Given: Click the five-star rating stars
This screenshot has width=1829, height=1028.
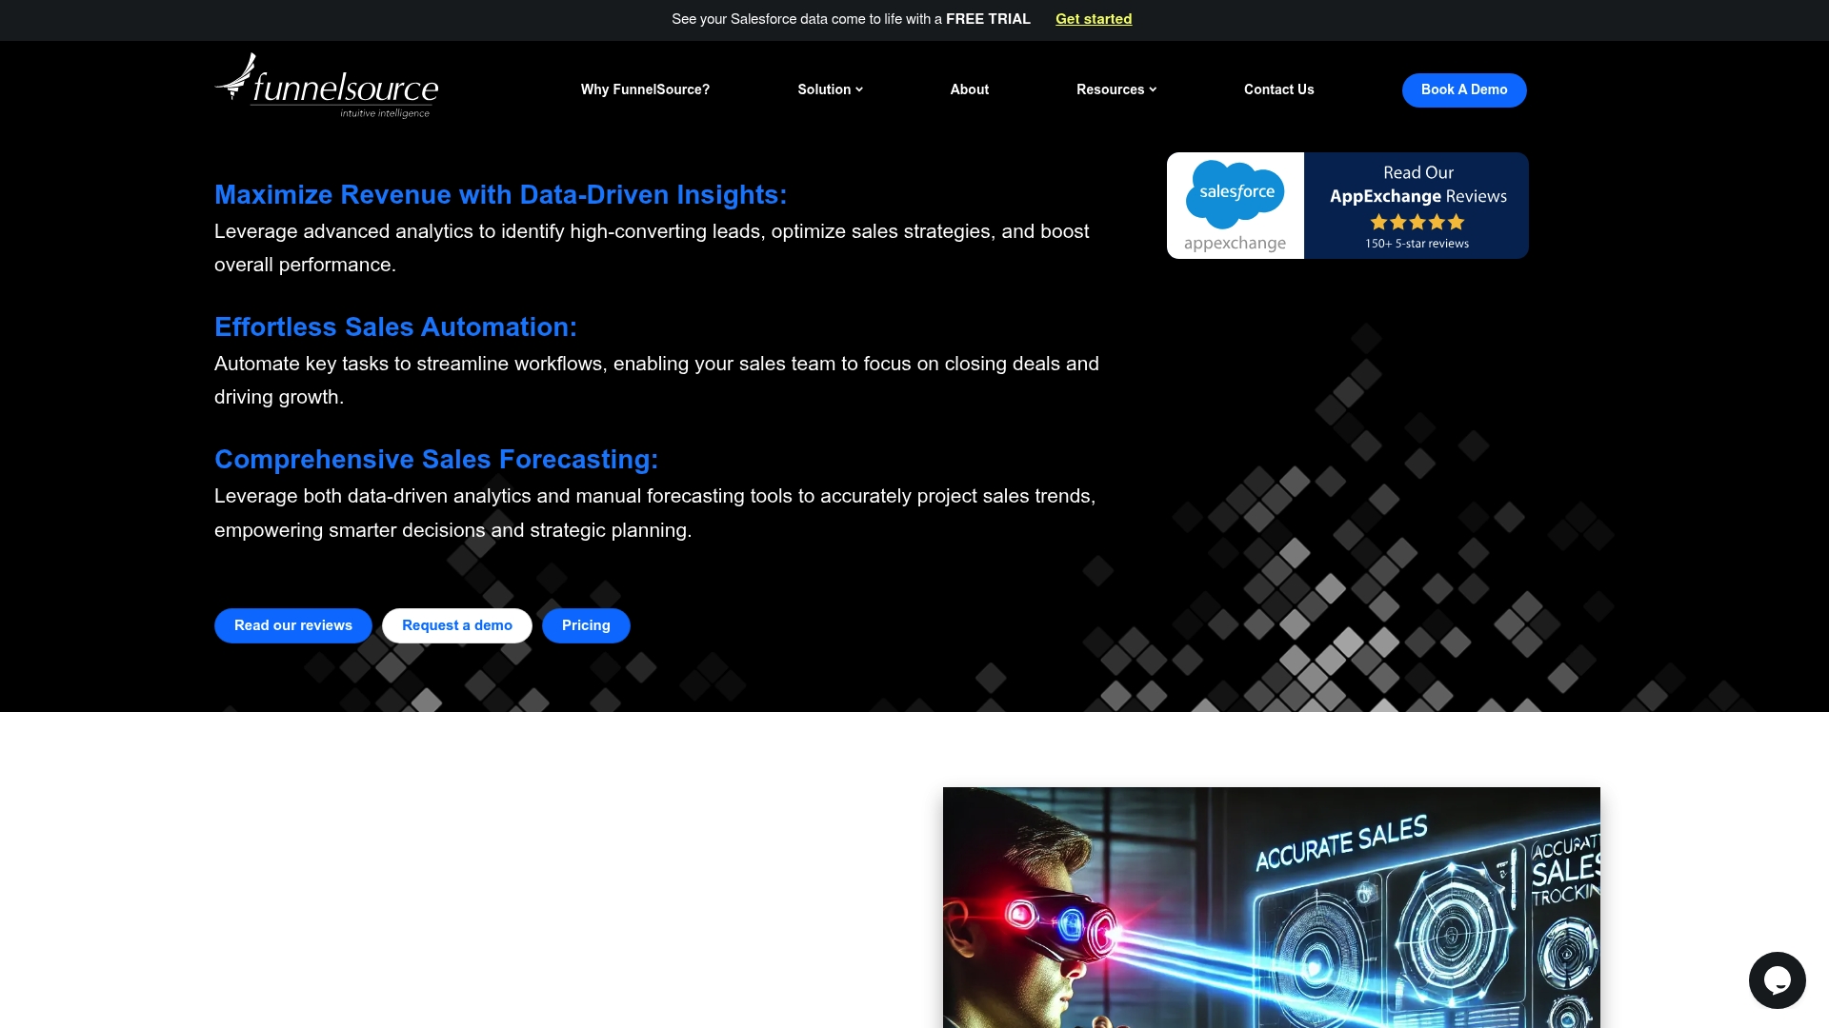Looking at the screenshot, I should [x=1417, y=222].
